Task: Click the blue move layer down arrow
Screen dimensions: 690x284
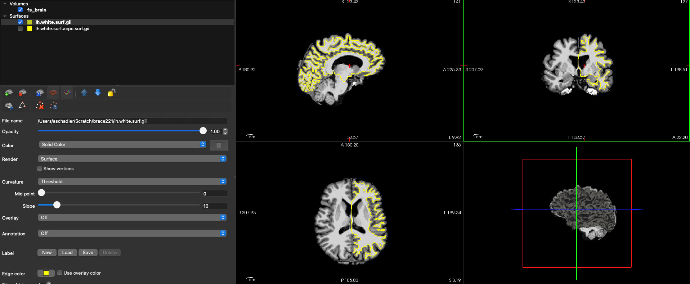Action: [x=98, y=93]
